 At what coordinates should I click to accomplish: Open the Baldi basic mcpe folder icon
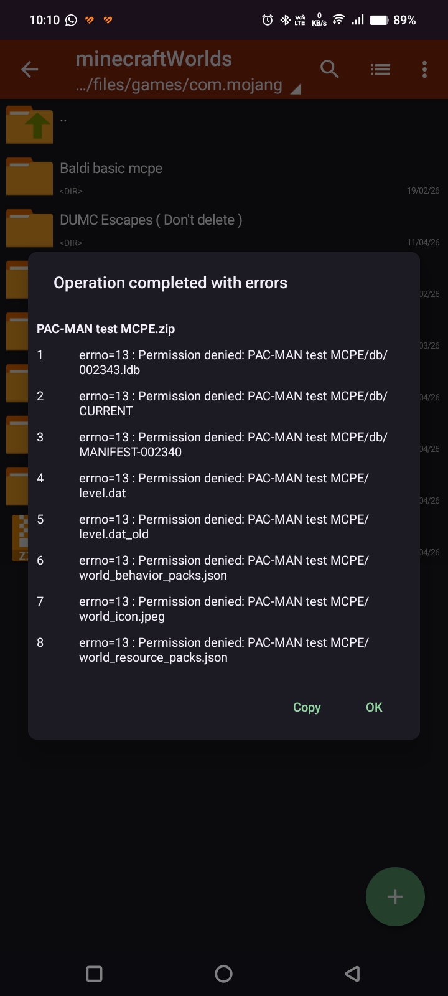click(30, 177)
